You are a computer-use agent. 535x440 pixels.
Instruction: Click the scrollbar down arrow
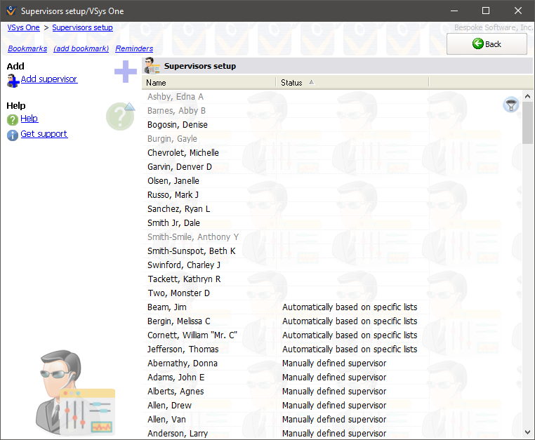point(527,432)
